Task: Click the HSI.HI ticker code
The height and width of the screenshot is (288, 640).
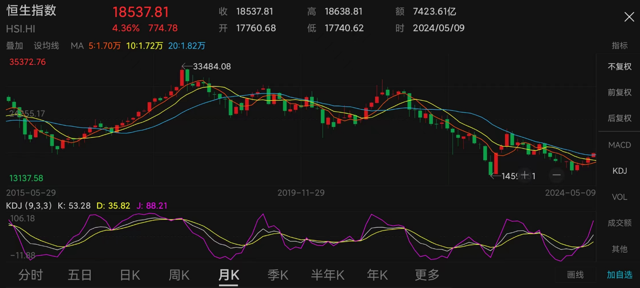Action: click(x=20, y=29)
